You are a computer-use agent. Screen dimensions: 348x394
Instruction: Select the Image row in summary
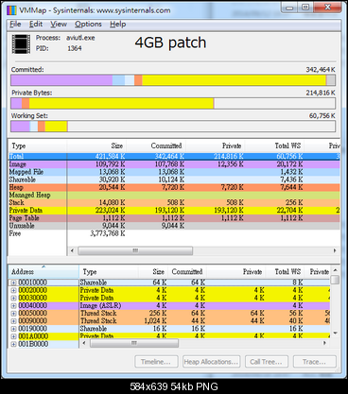pyautogui.click(x=174, y=164)
